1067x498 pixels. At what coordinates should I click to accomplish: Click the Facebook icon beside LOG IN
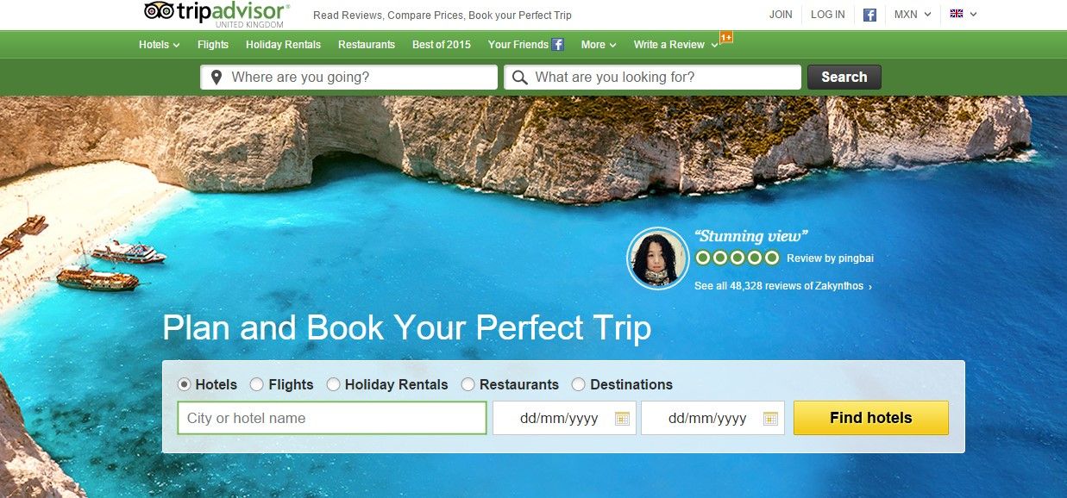tap(869, 15)
